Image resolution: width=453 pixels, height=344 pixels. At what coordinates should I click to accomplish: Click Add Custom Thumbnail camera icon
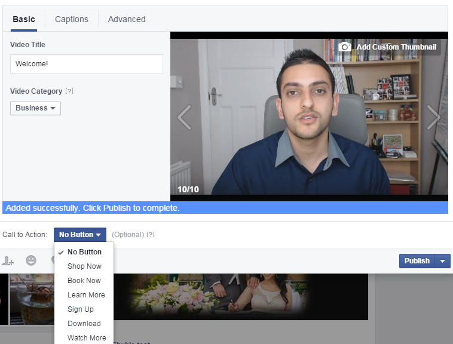pyautogui.click(x=345, y=47)
